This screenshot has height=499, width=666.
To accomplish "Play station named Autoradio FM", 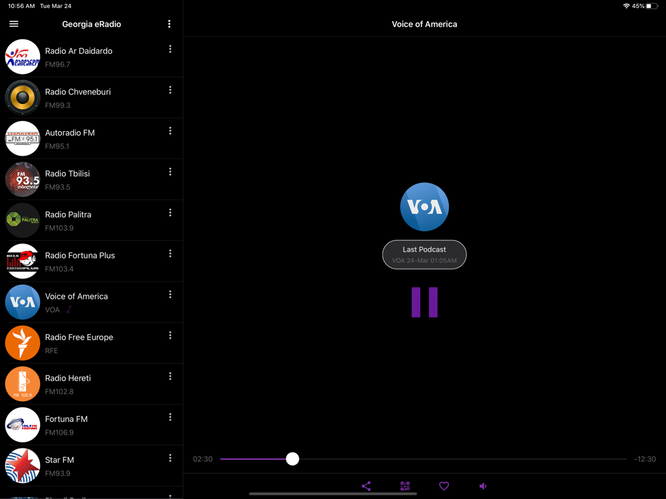I will pos(70,133).
